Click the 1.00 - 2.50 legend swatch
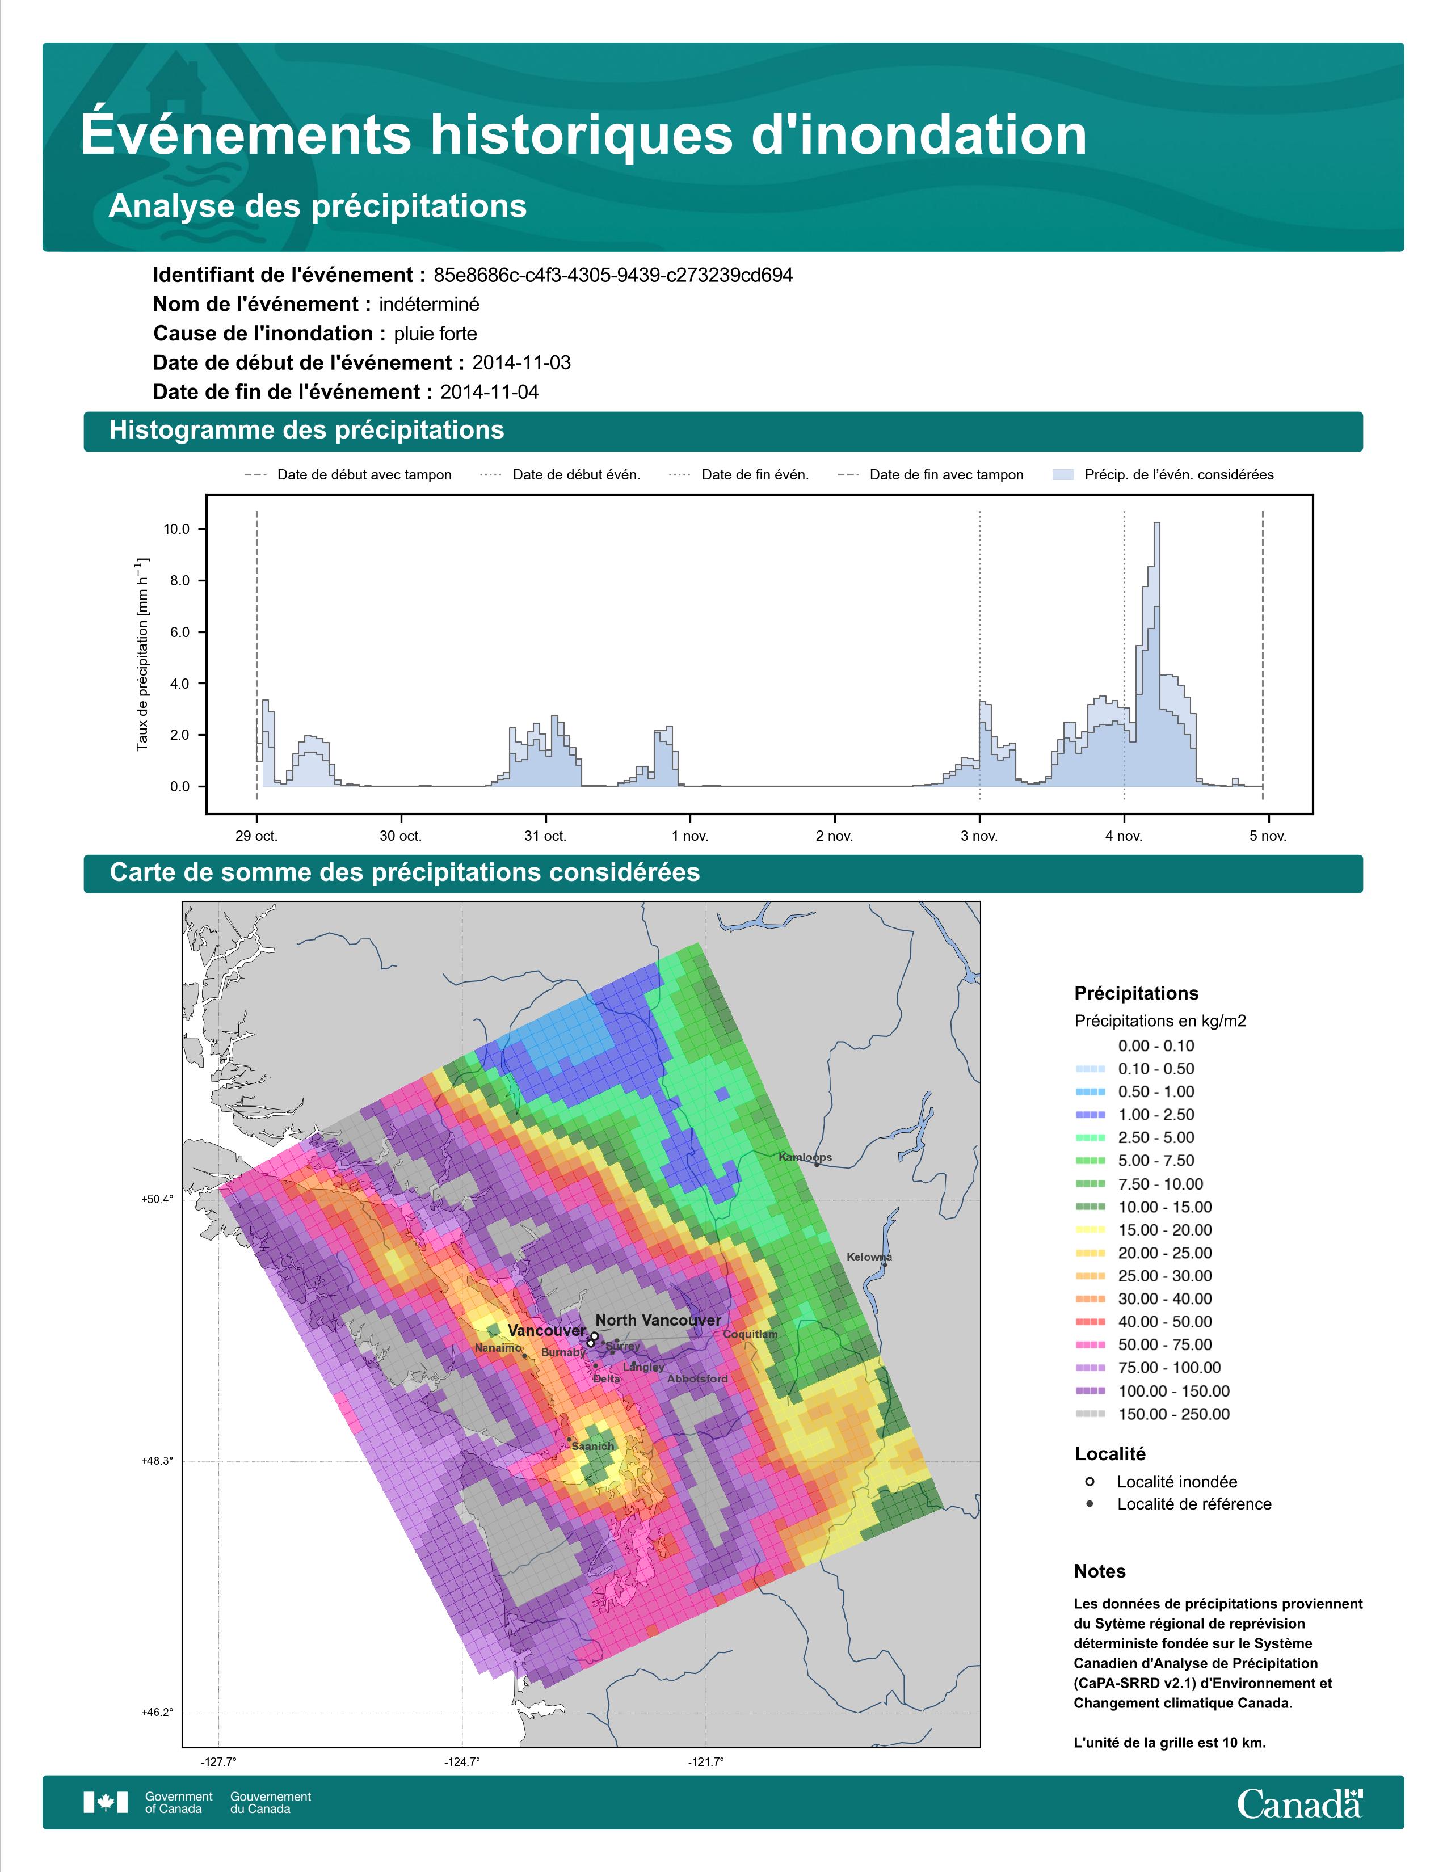 1090,1115
